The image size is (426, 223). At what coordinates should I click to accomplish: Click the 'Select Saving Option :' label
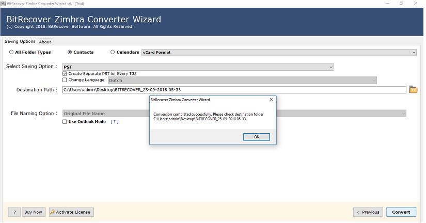click(31, 66)
